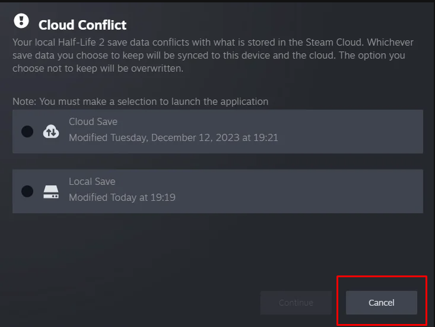435x327 pixels.
Task: Click the gap between the two save options
Action: pos(217,161)
